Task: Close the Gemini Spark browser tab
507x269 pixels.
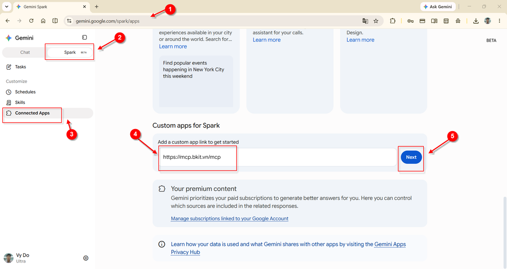Action: 84,6
